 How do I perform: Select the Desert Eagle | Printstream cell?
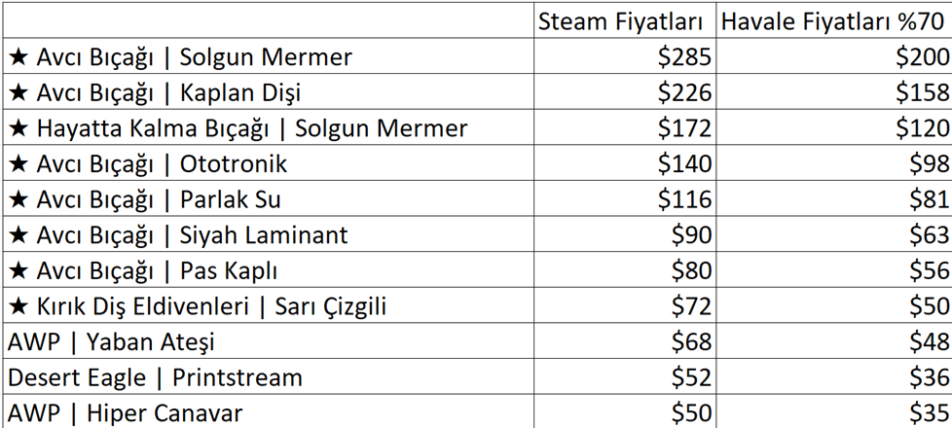point(268,376)
